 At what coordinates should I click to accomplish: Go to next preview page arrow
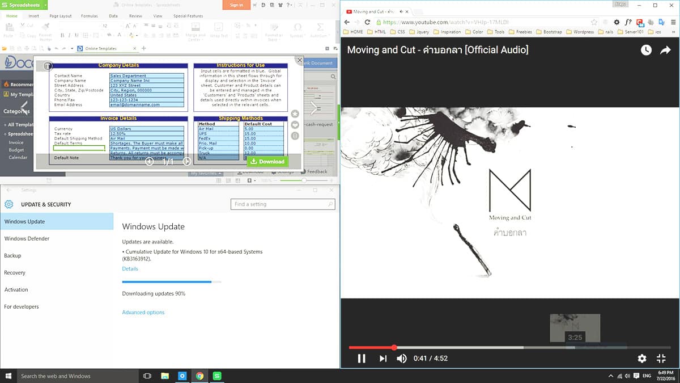coord(187,162)
